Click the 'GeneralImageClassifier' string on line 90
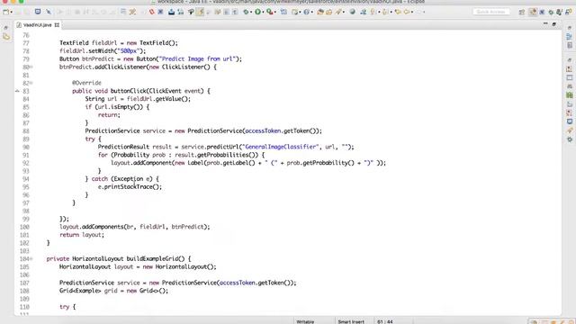 [281, 147]
